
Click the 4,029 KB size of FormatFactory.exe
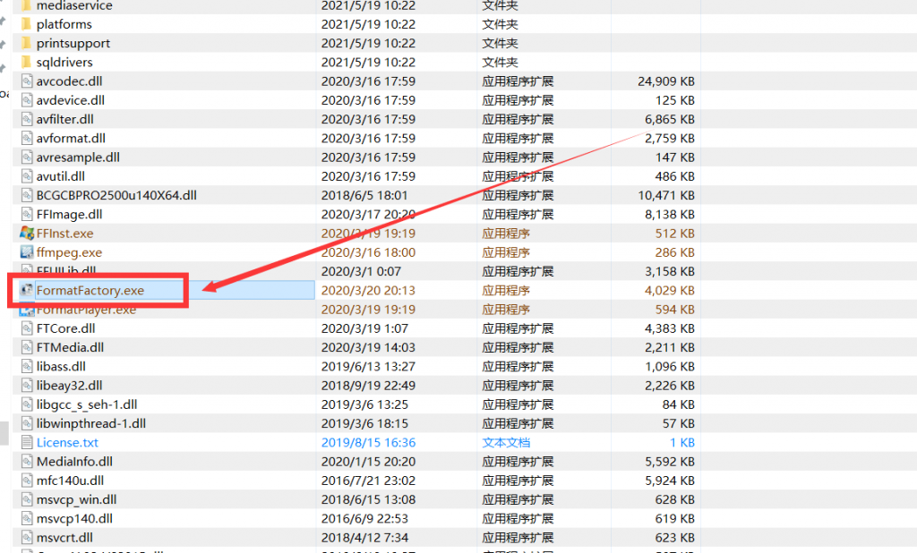click(668, 291)
